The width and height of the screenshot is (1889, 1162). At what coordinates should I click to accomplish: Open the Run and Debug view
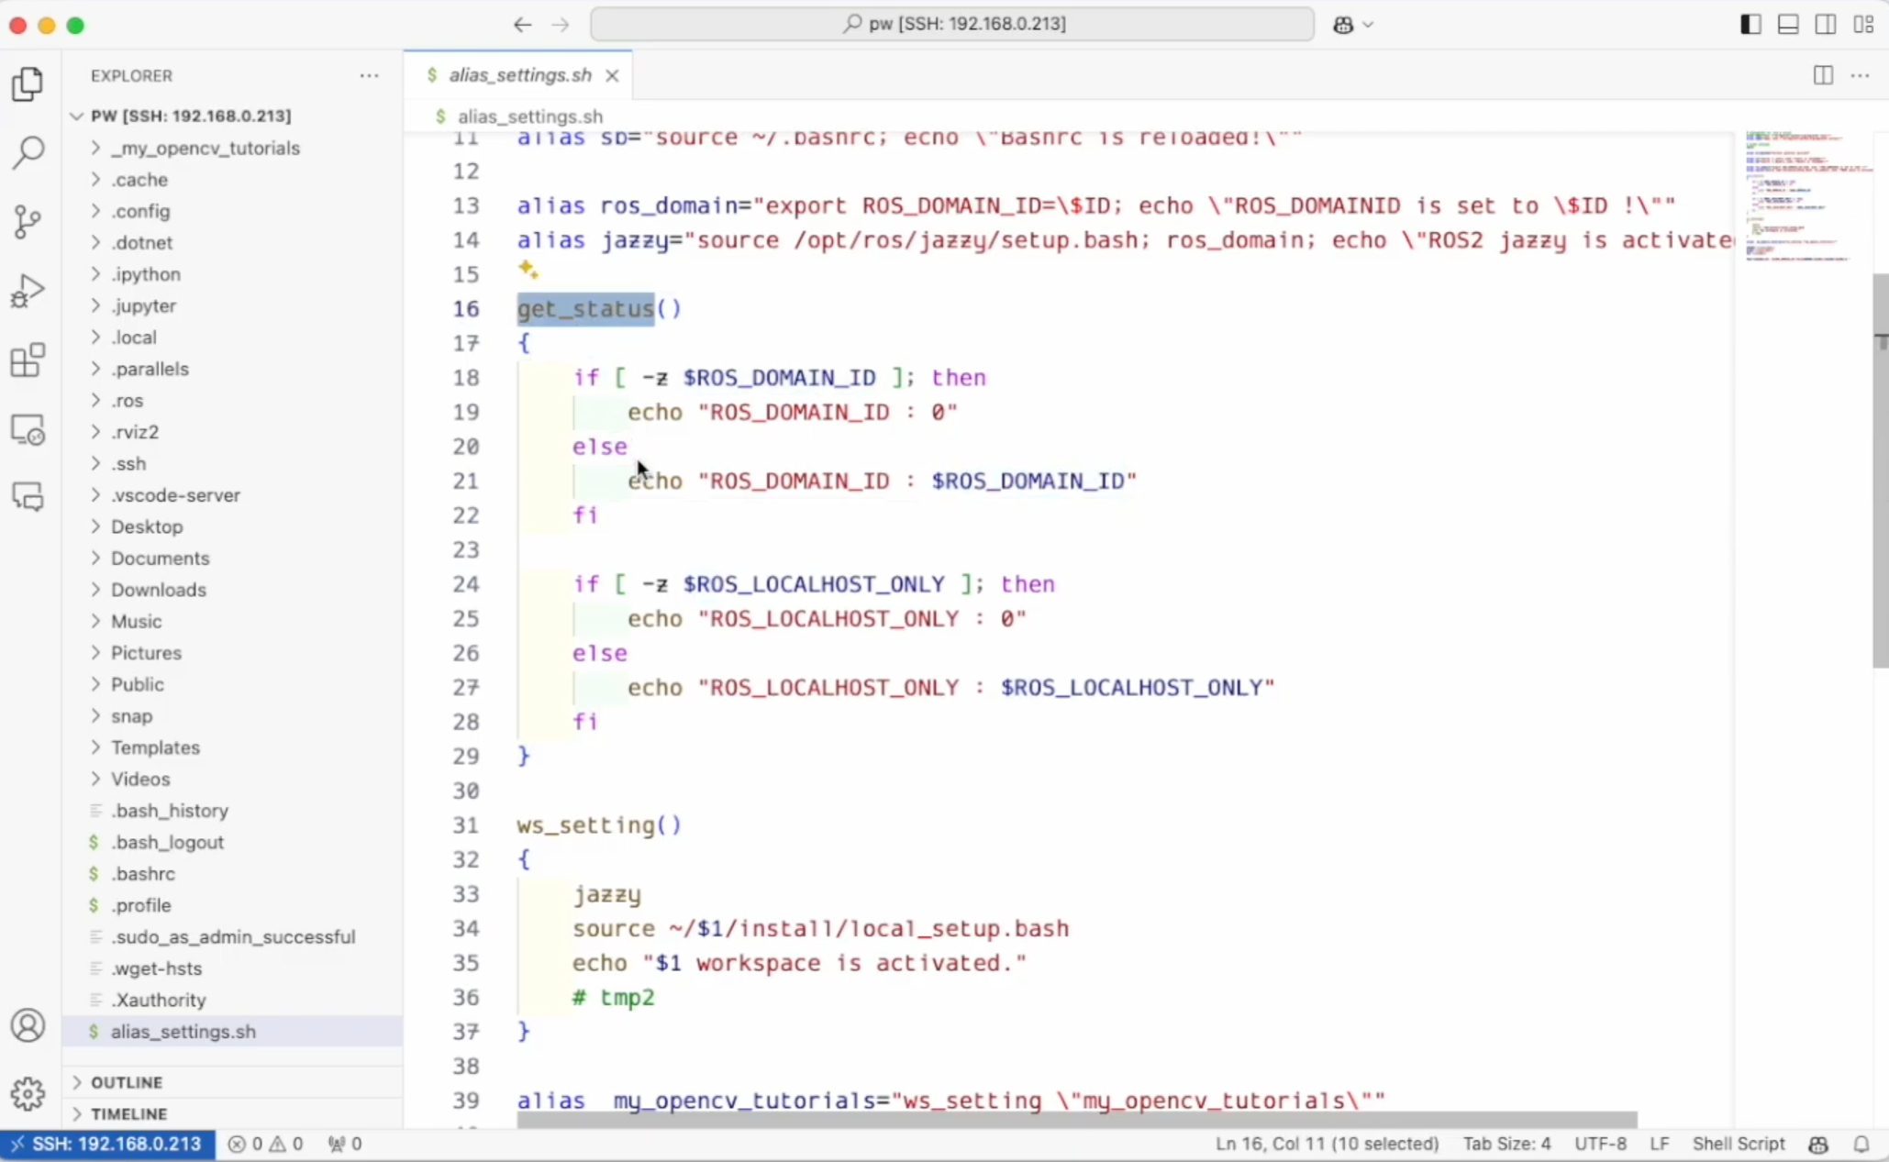28,291
